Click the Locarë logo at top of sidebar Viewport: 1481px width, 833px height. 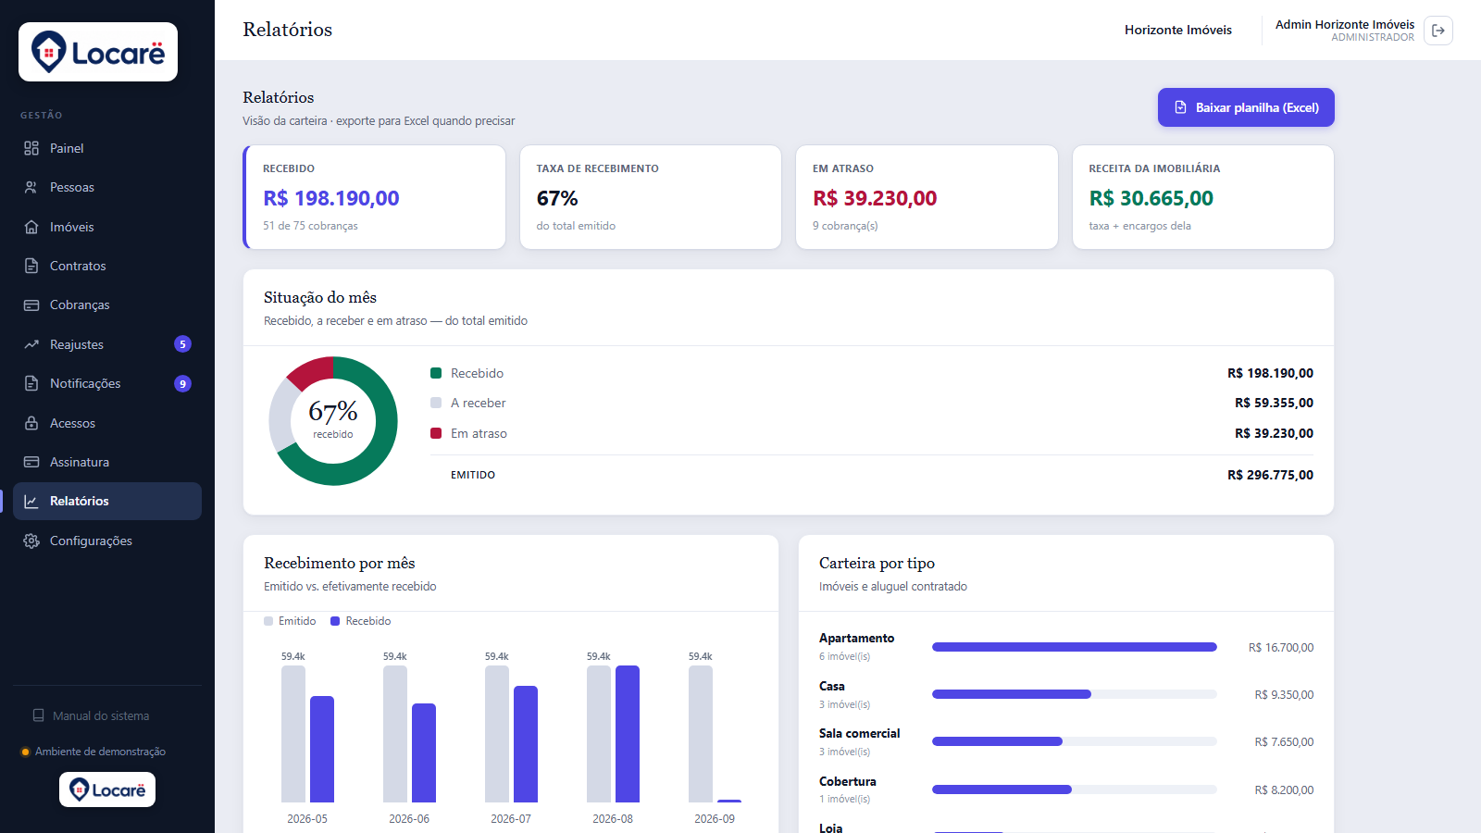pos(98,52)
